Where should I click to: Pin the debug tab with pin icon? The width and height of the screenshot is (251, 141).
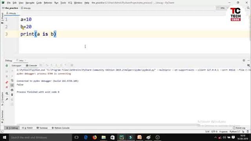[7, 99]
